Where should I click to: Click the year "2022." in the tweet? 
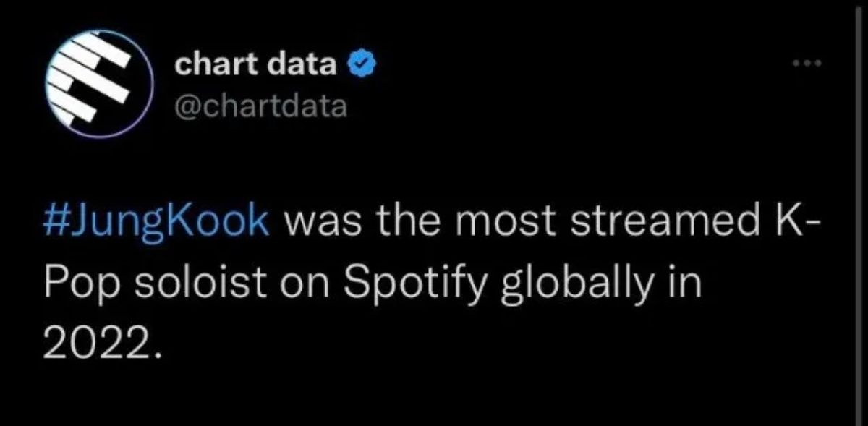100,337
